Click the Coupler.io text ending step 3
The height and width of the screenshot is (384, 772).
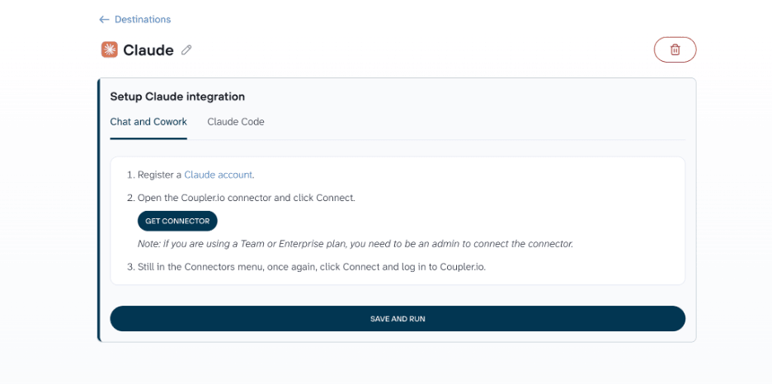pyautogui.click(x=462, y=268)
